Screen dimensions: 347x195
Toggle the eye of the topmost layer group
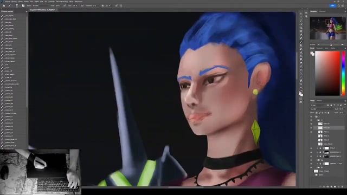coord(311,117)
